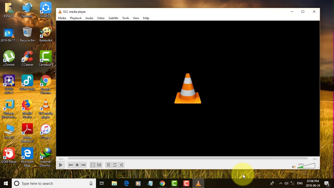This screenshot has width=334, height=188.
Task: Select the Microsoft Edge desktop shortcut
Action: click(27, 158)
